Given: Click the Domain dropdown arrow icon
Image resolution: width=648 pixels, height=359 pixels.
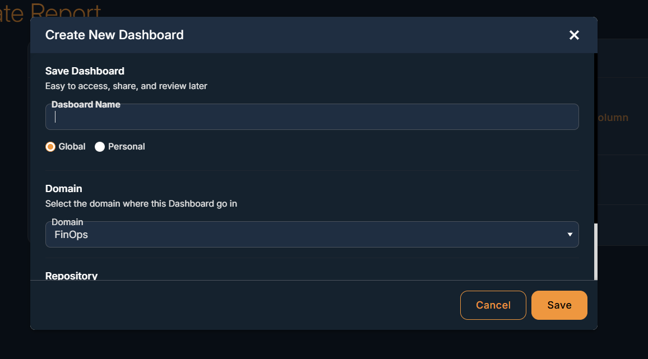Looking at the screenshot, I should (570, 235).
